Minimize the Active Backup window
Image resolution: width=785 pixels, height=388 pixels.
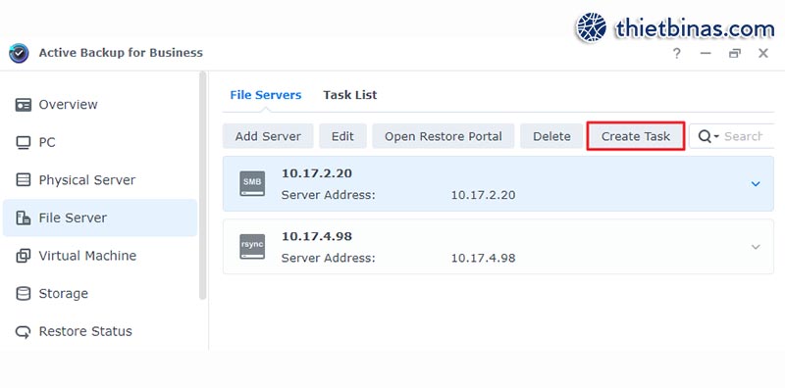pyautogui.click(x=706, y=53)
